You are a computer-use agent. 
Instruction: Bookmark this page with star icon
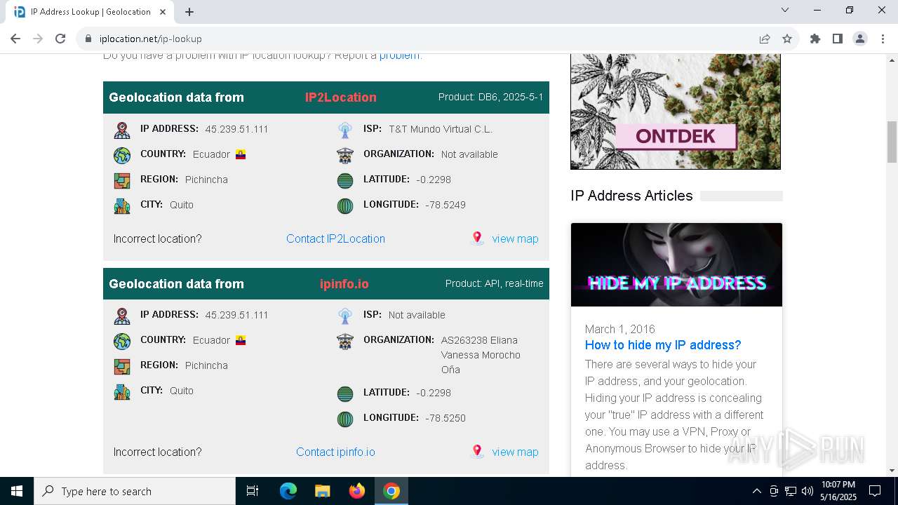[787, 39]
